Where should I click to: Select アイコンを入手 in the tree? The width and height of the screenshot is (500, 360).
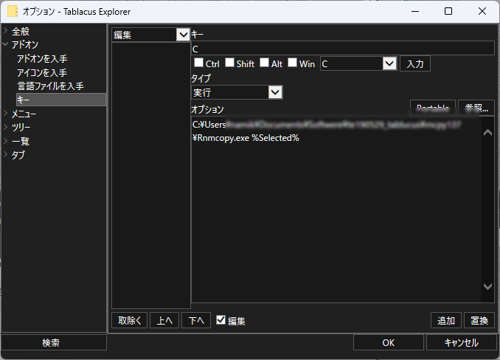pyautogui.click(x=42, y=73)
